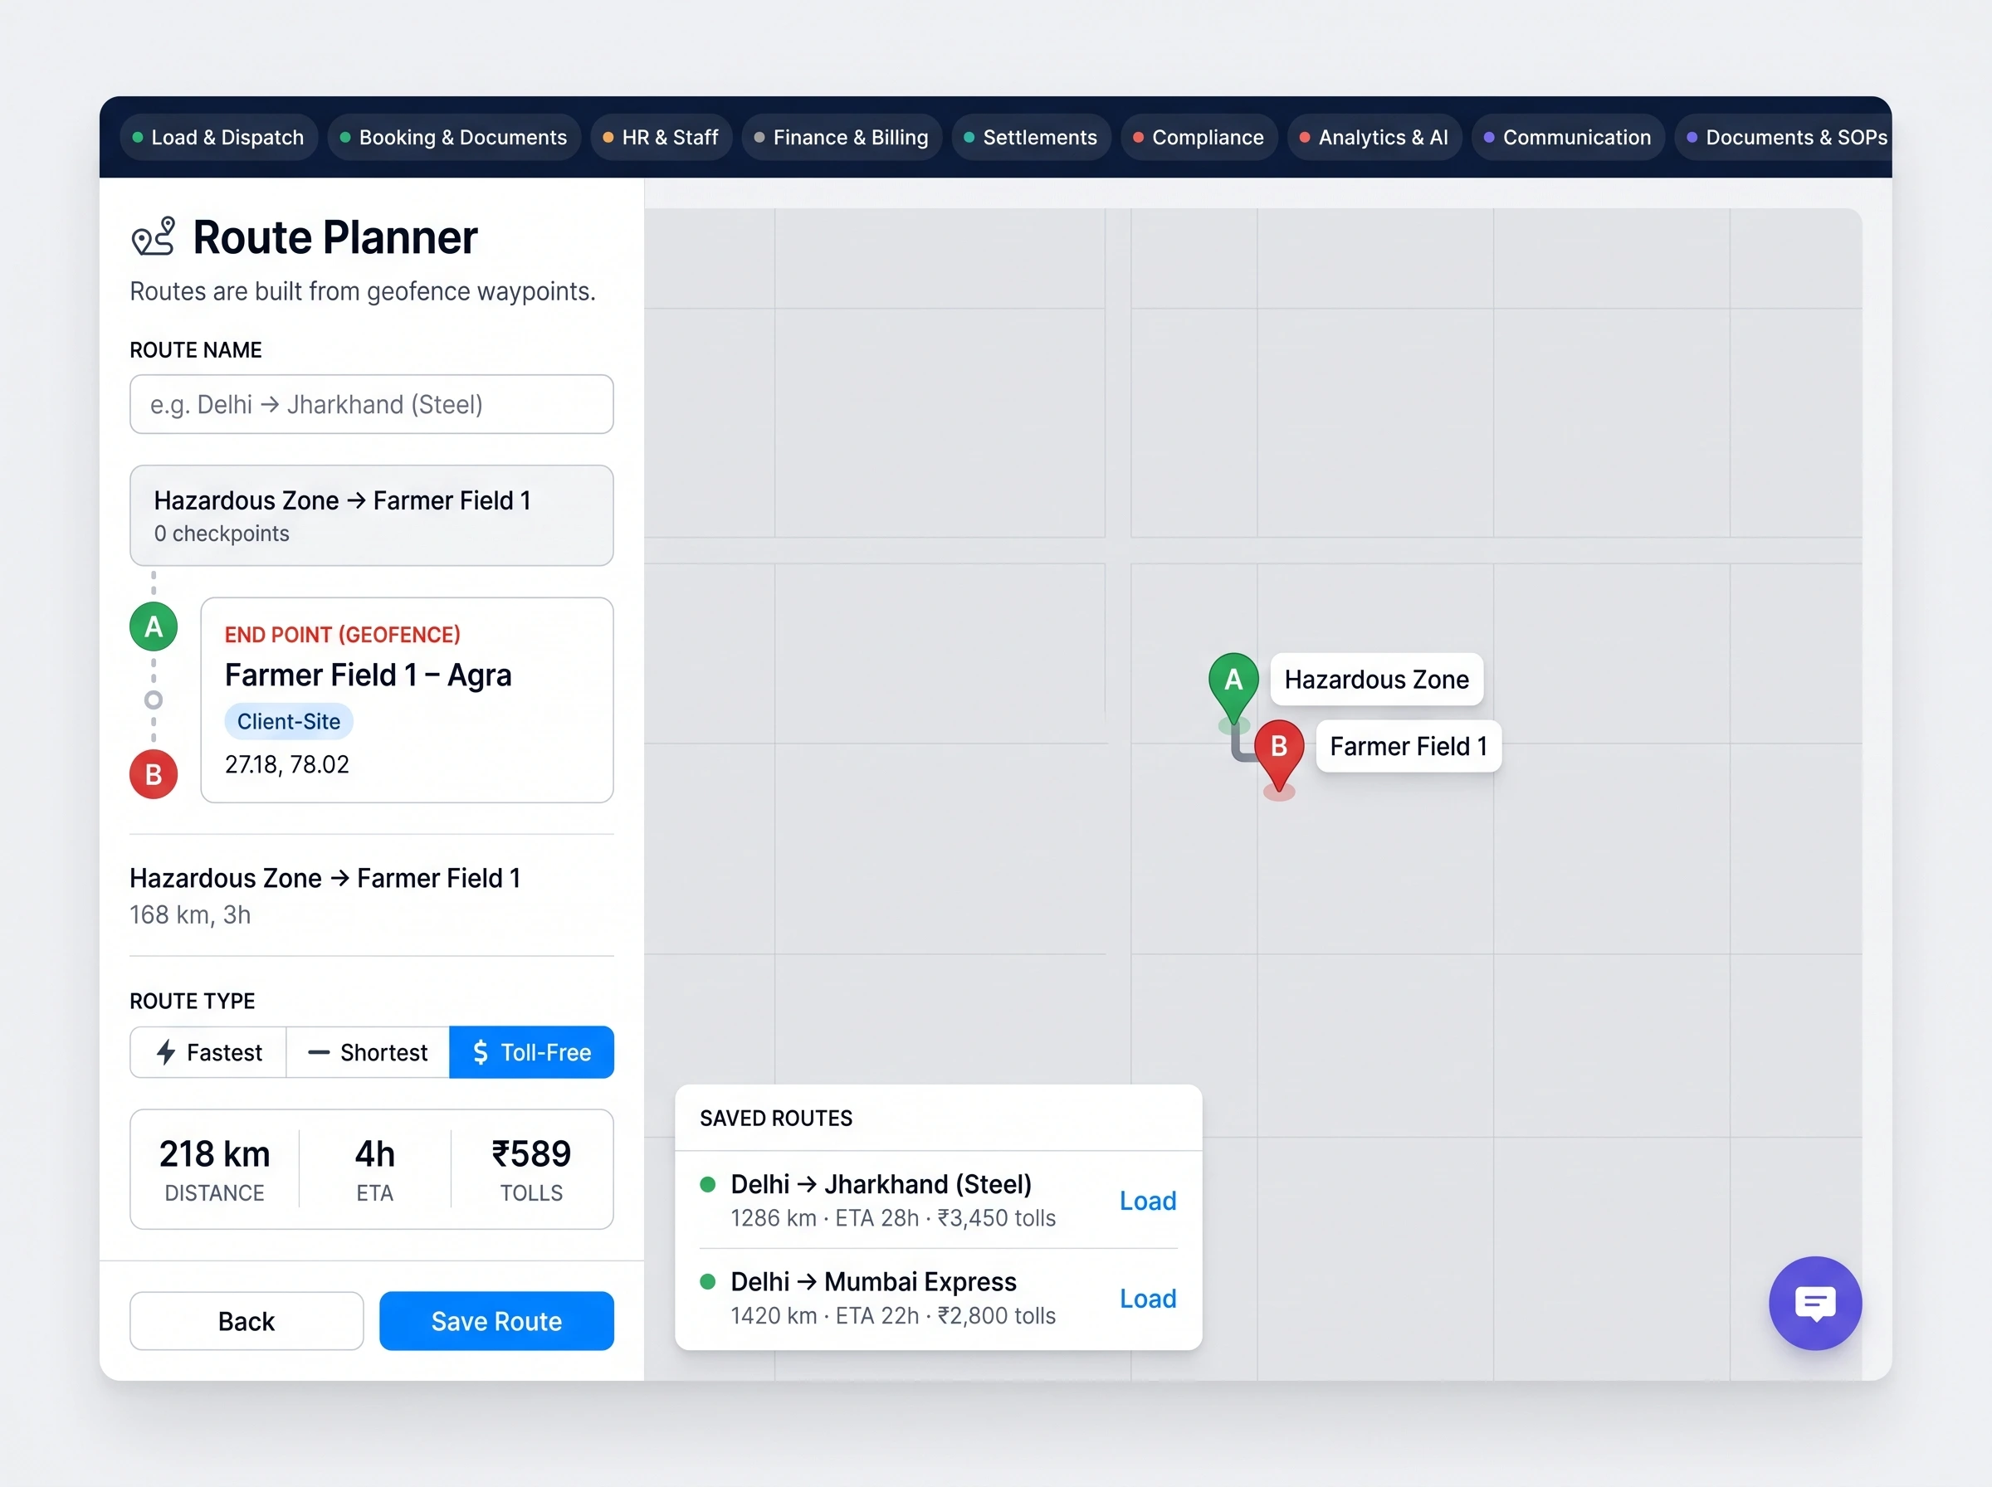Select green pin A on the map
Image resolution: width=1992 pixels, height=1487 pixels.
1233,688
